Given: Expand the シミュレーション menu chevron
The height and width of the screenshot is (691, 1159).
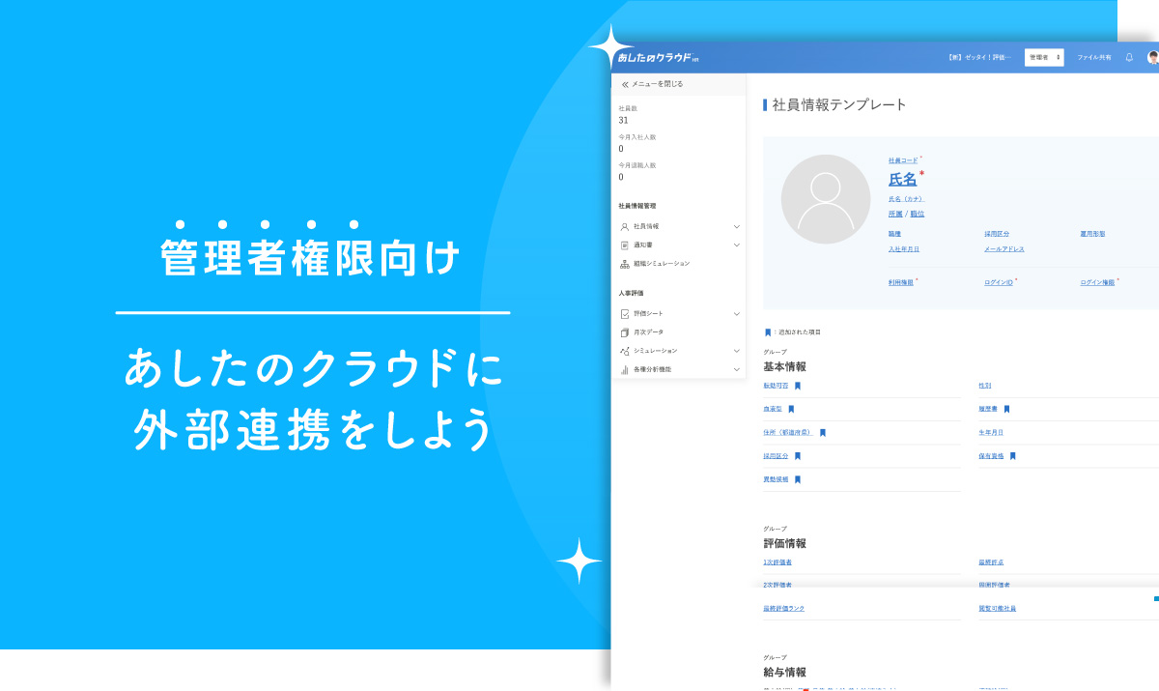Looking at the screenshot, I should coord(736,351).
